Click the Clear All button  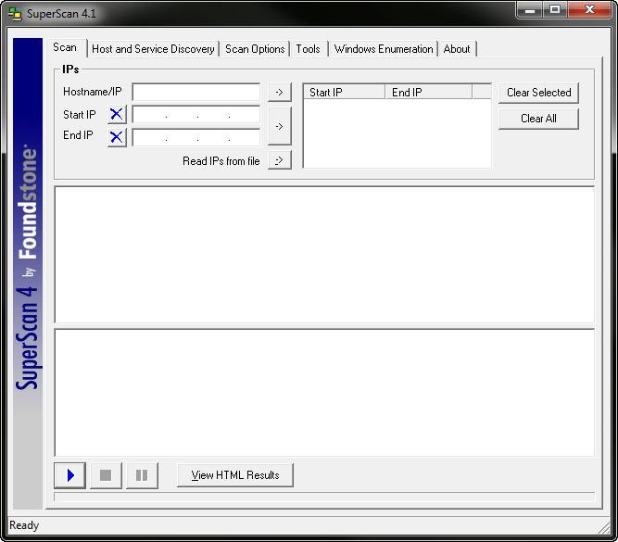[538, 119]
